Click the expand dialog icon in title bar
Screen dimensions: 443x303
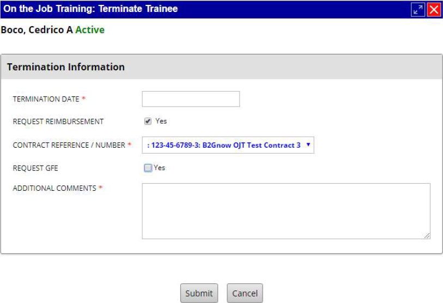tap(418, 9)
